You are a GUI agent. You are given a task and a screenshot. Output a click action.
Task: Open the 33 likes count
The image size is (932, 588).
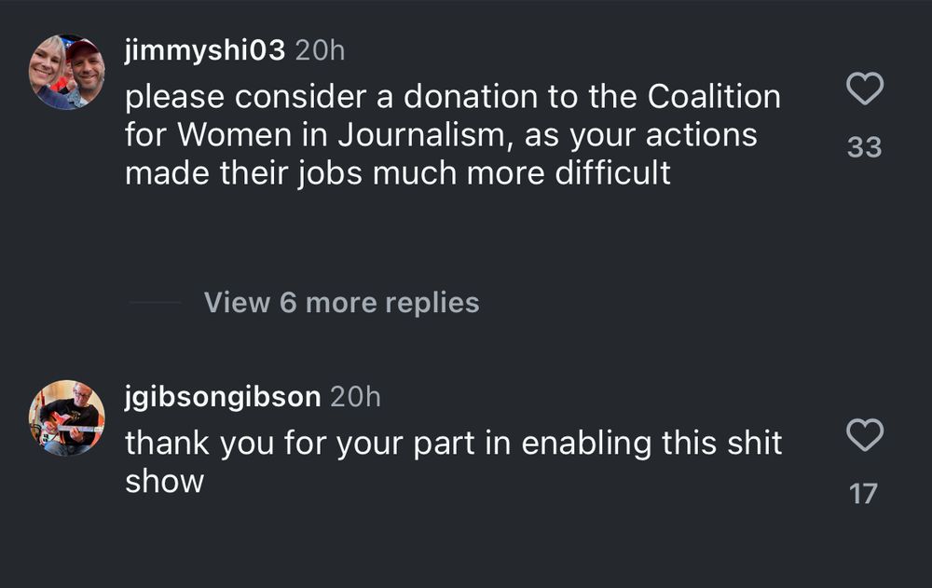pos(865,146)
